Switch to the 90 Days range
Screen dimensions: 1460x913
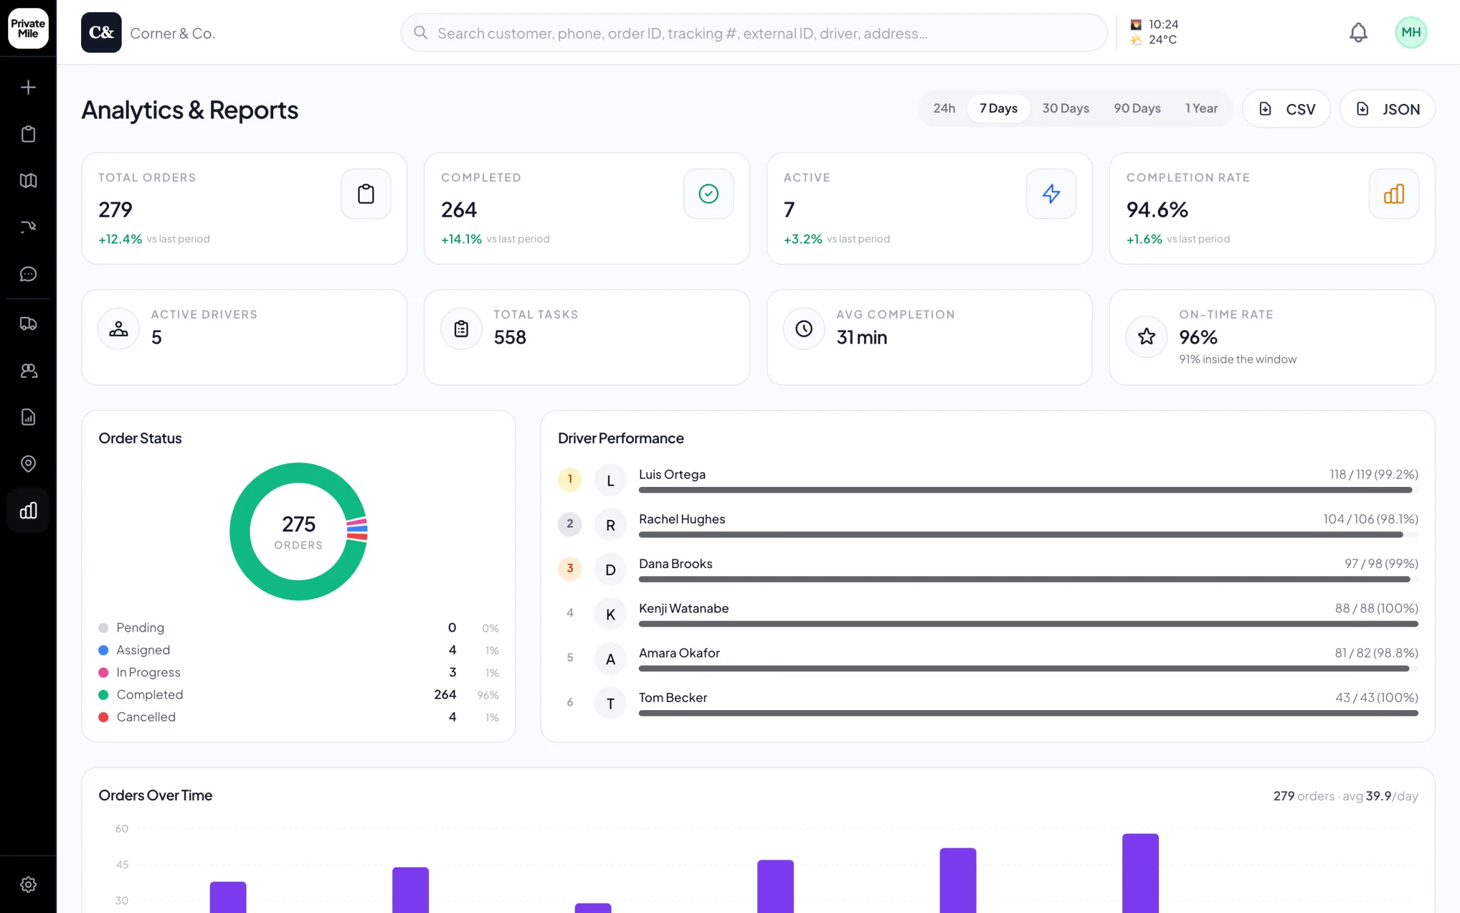click(1137, 108)
